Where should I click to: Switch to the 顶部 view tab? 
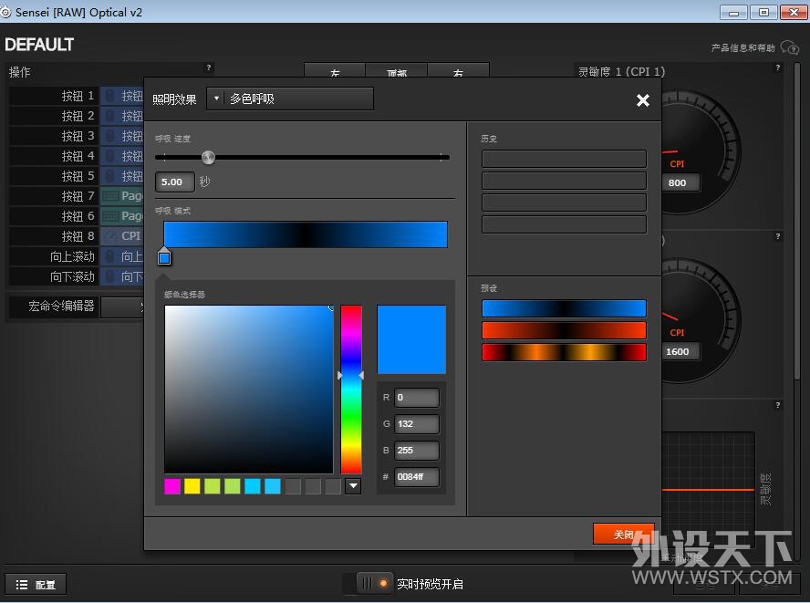pos(396,71)
